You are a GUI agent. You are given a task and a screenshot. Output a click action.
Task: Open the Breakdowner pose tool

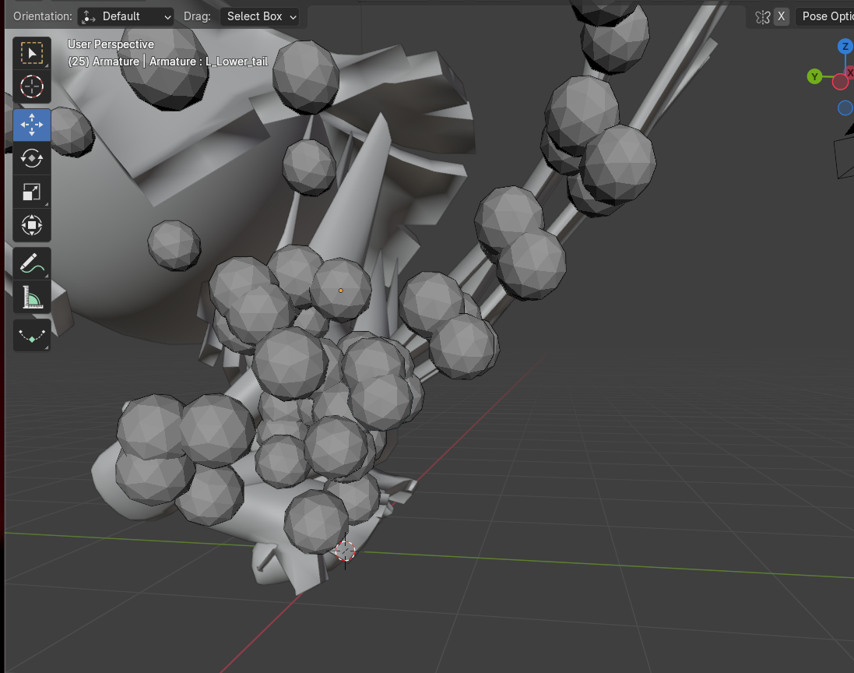(x=32, y=335)
